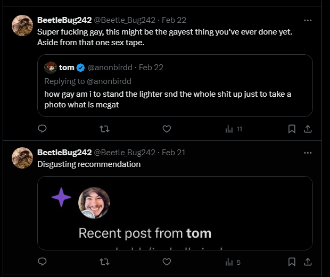Click BeetleBug242 avatar on first post
Image resolution: width=330 pixels, height=277 pixels.
tap(22, 26)
